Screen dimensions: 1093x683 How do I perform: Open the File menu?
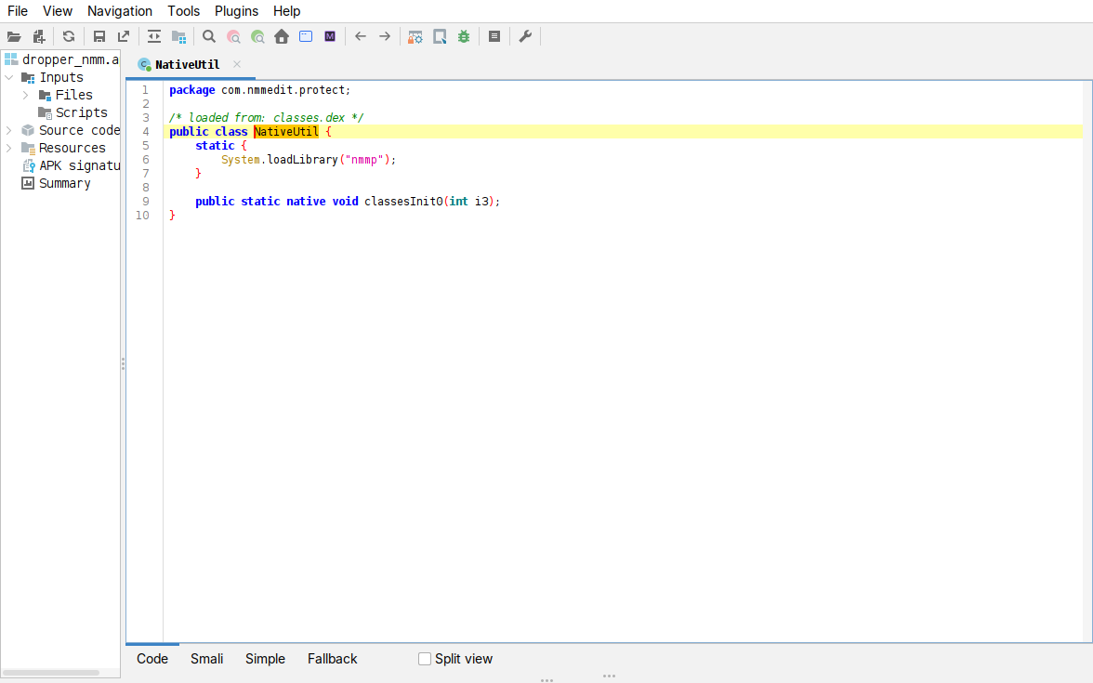click(18, 11)
